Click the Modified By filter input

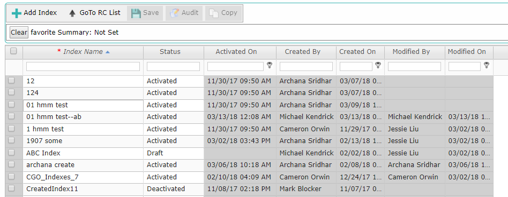pyautogui.click(x=414, y=67)
